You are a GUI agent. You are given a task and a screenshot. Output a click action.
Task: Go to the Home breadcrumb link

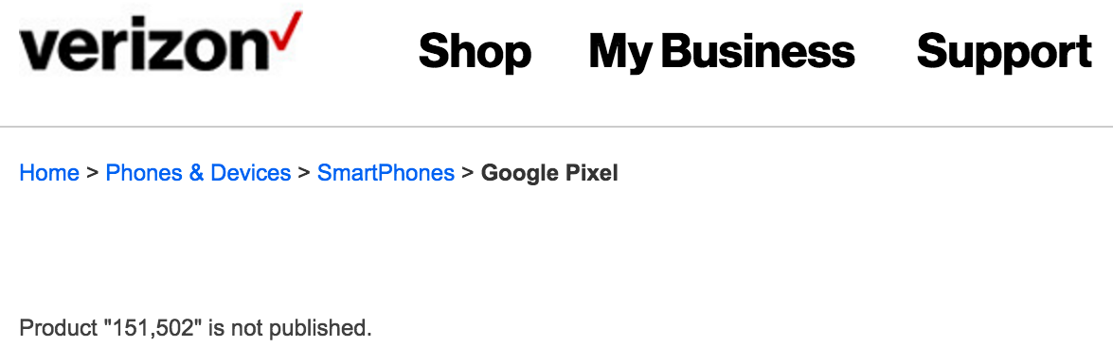pos(49,173)
